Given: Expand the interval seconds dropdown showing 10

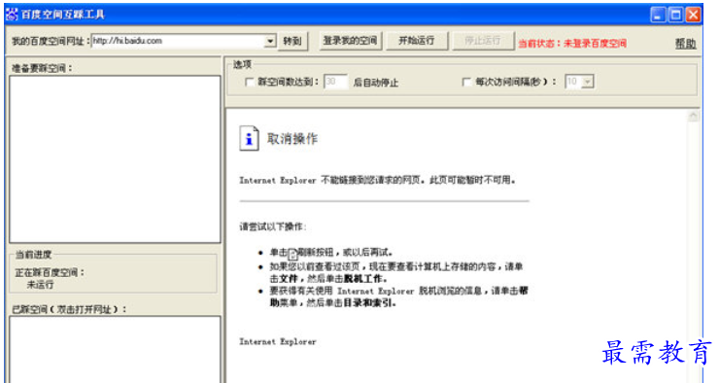Looking at the screenshot, I should click(587, 82).
